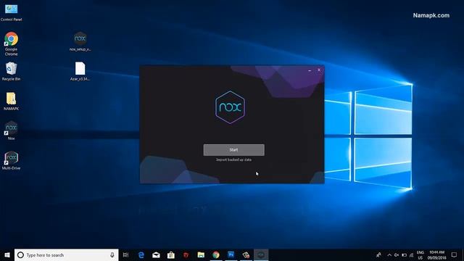The width and height of the screenshot is (464, 261).
Task: Select the NAMAPK folder on desktop
Action: (12, 101)
